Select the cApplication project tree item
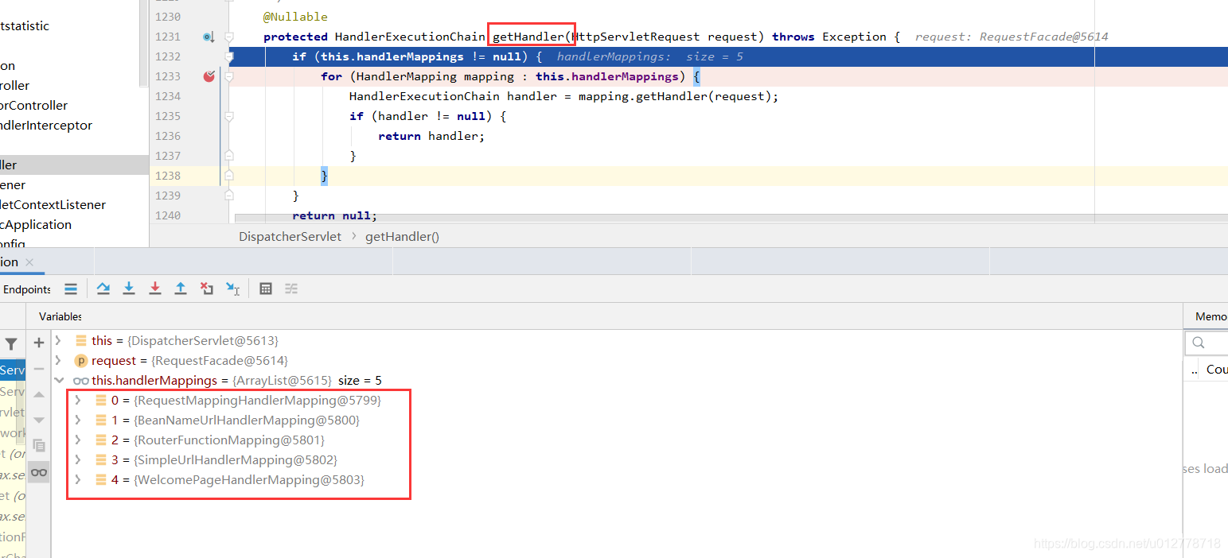Screen dimensions: 1228x558 (36, 225)
